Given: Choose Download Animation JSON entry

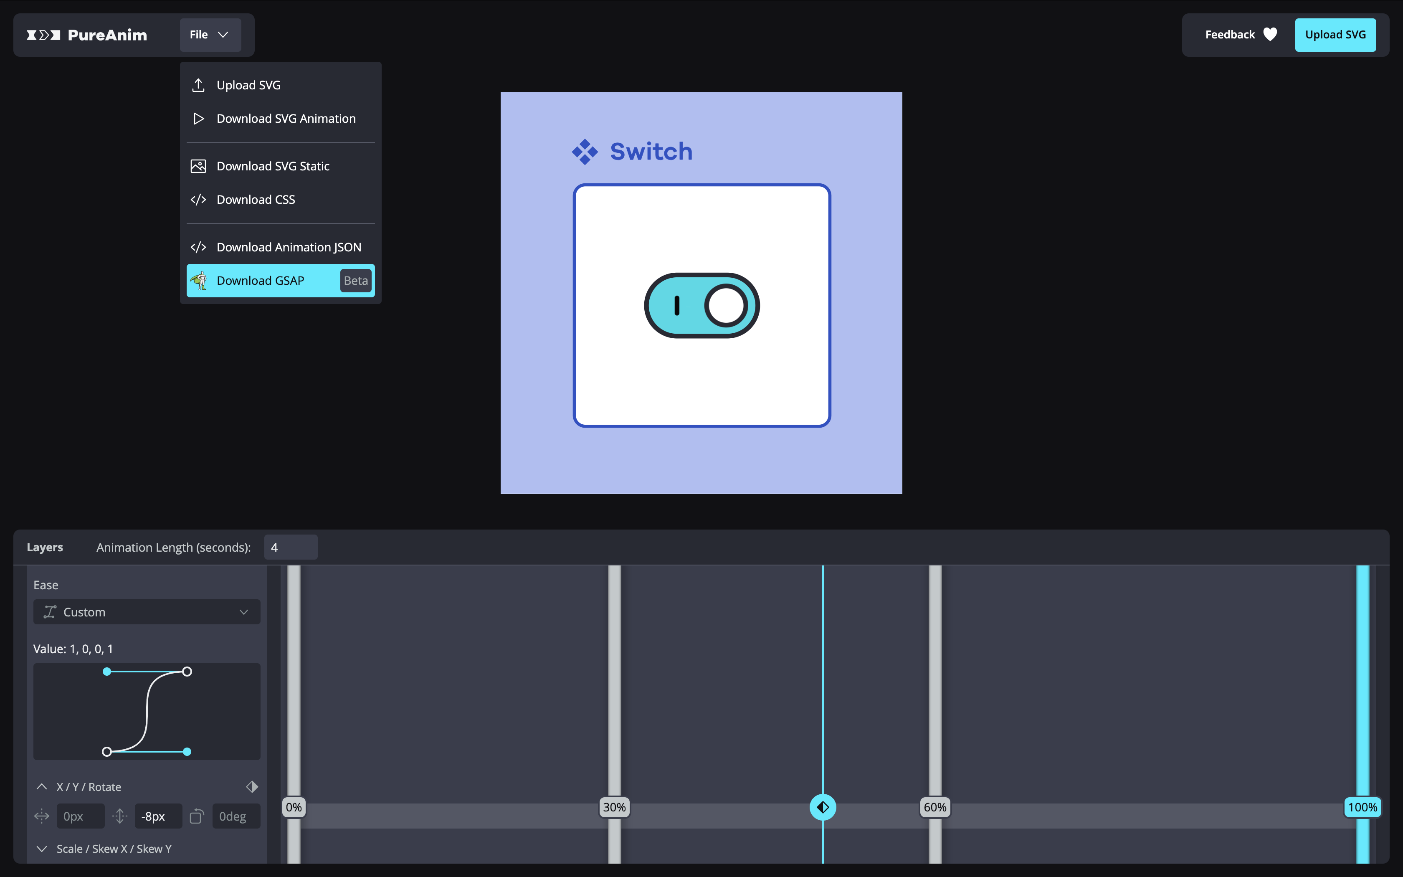Looking at the screenshot, I should tap(289, 247).
